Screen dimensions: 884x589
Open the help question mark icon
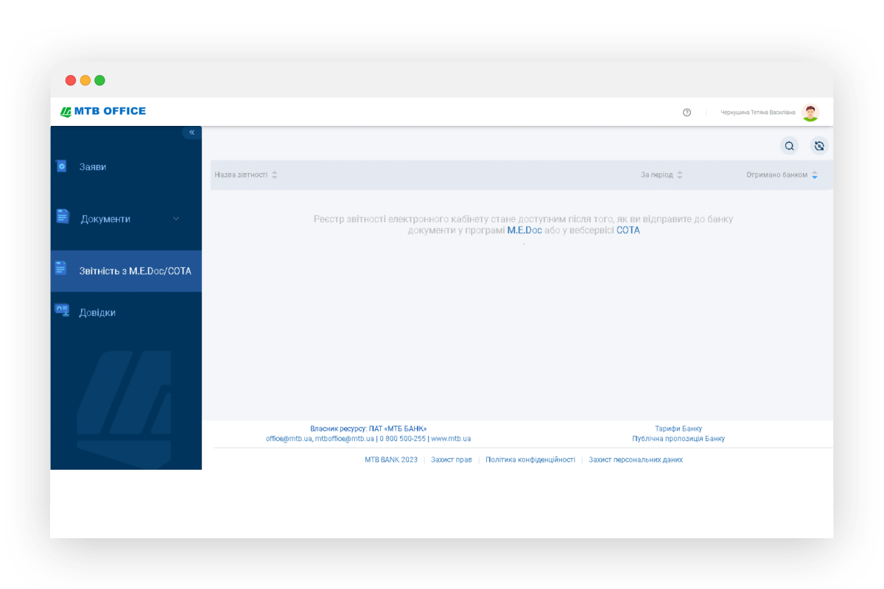(687, 113)
